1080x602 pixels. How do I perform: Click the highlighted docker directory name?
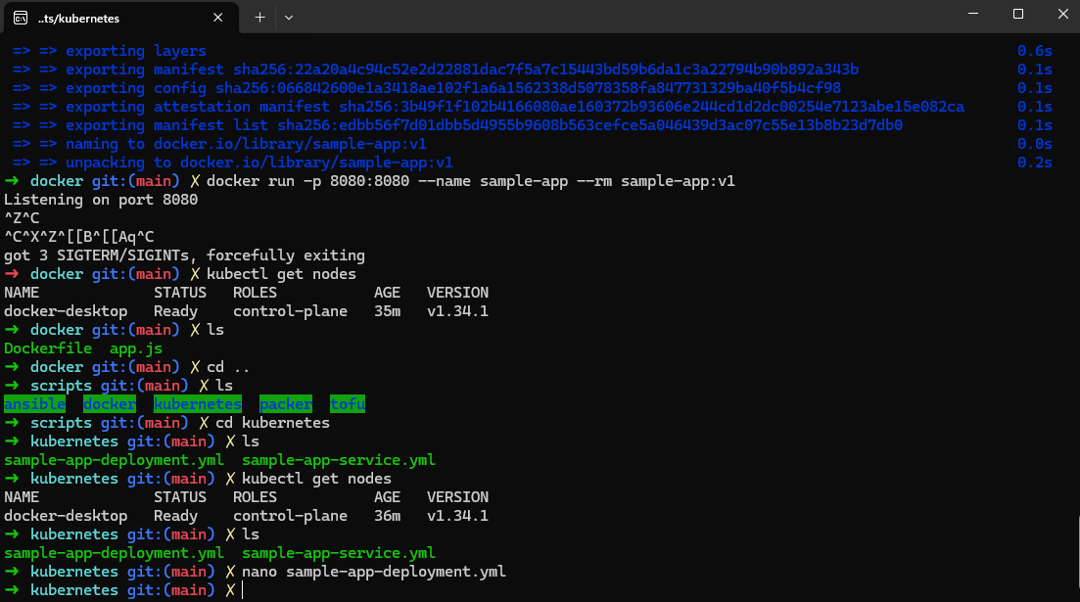[x=110, y=403]
